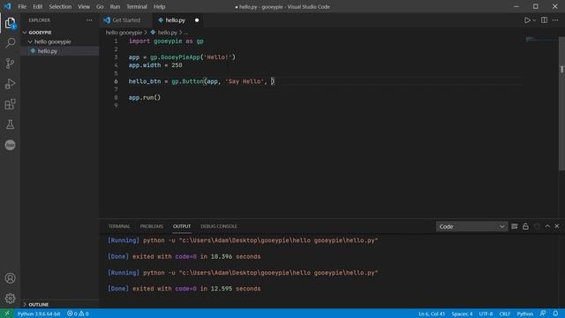Image resolution: width=565 pixels, height=318 pixels.
Task: Open the Testing flask view
Action: tap(10, 125)
